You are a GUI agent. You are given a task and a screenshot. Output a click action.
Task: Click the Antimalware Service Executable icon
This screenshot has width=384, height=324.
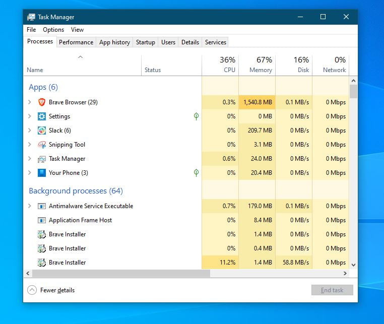coord(42,206)
